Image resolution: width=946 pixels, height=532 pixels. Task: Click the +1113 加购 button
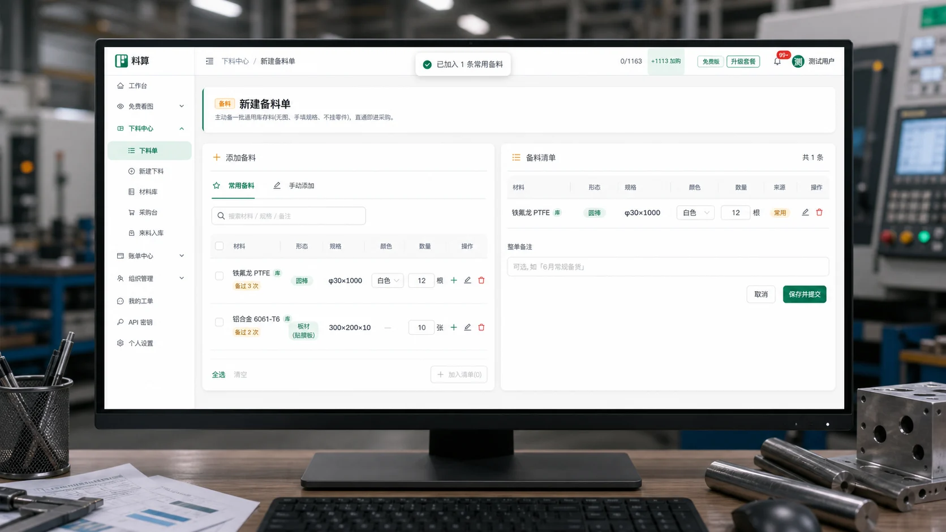click(x=666, y=61)
